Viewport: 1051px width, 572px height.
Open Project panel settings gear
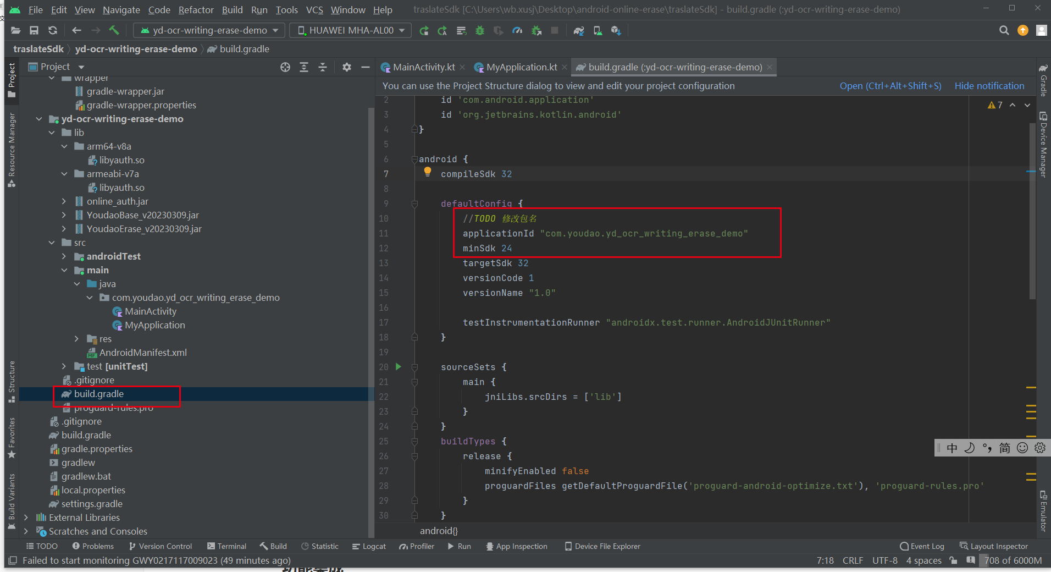pos(347,67)
